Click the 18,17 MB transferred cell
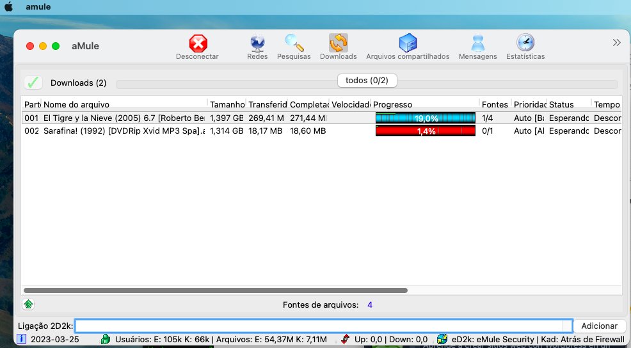Image resolution: width=631 pixels, height=348 pixels. coord(265,130)
